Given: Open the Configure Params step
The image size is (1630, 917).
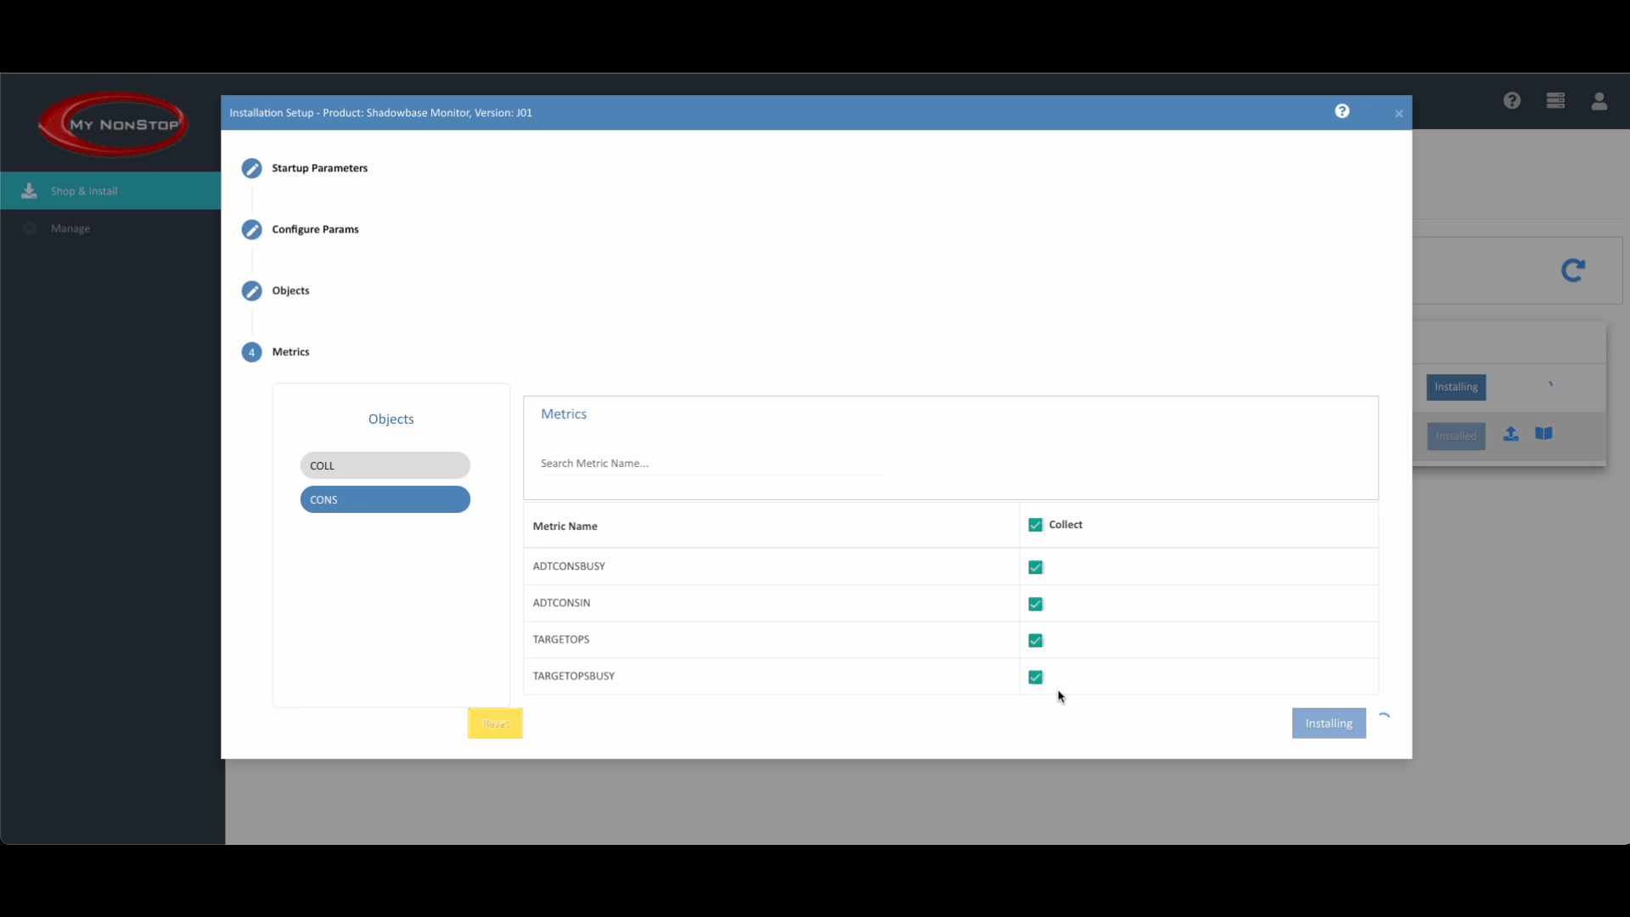Looking at the screenshot, I should tap(315, 229).
